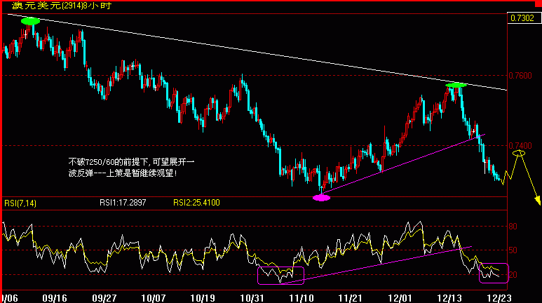The width and height of the screenshot is (542, 303).
Task: Select the 10/07 date label
Action: (154, 298)
